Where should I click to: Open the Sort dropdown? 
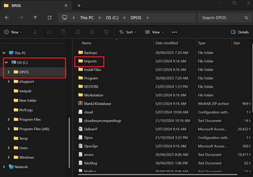coord(128,32)
